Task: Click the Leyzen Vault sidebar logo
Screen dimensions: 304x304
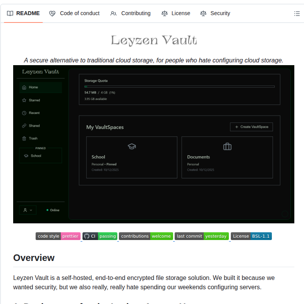Action: pos(41,72)
